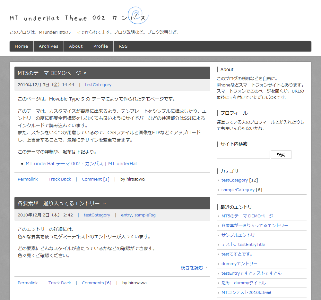The image size is (321, 300).
Task: Open recent entry サンプルエントリー
Action: (240, 235)
